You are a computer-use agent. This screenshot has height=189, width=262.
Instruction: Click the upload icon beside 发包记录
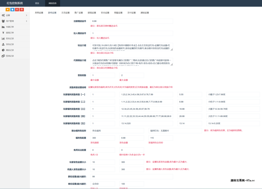pos(3,44)
